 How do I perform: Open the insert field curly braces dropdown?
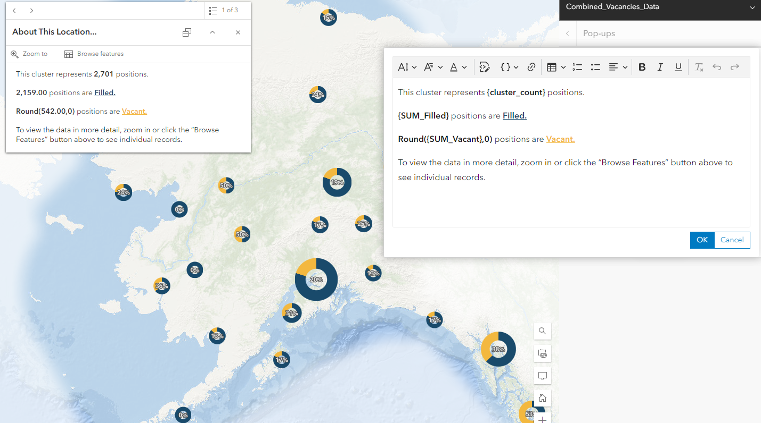tap(509, 67)
